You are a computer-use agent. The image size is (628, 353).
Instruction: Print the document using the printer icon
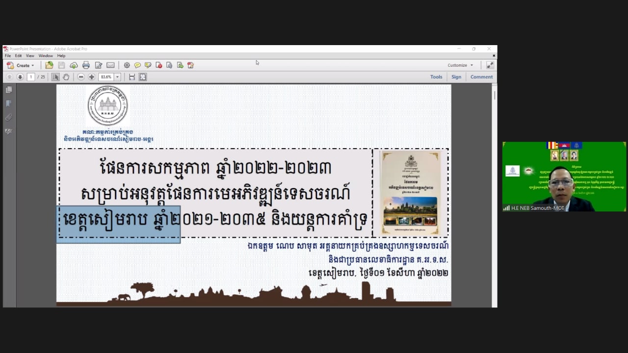pyautogui.click(x=86, y=65)
